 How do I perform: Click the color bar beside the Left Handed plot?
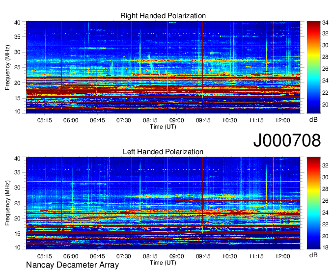pos(313,203)
